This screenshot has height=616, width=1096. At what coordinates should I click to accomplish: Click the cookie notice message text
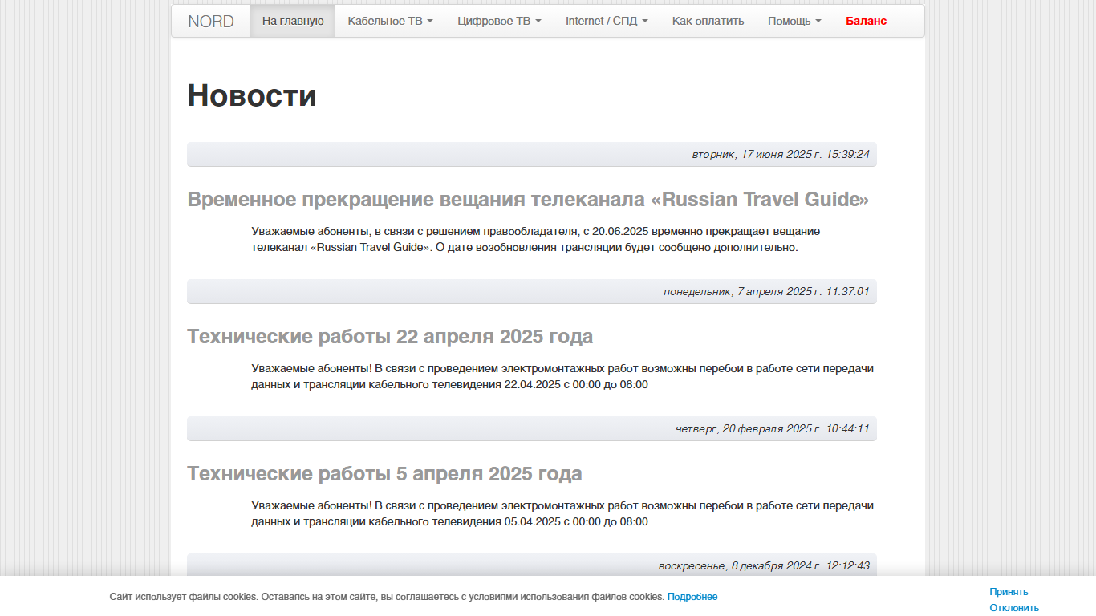(387, 597)
